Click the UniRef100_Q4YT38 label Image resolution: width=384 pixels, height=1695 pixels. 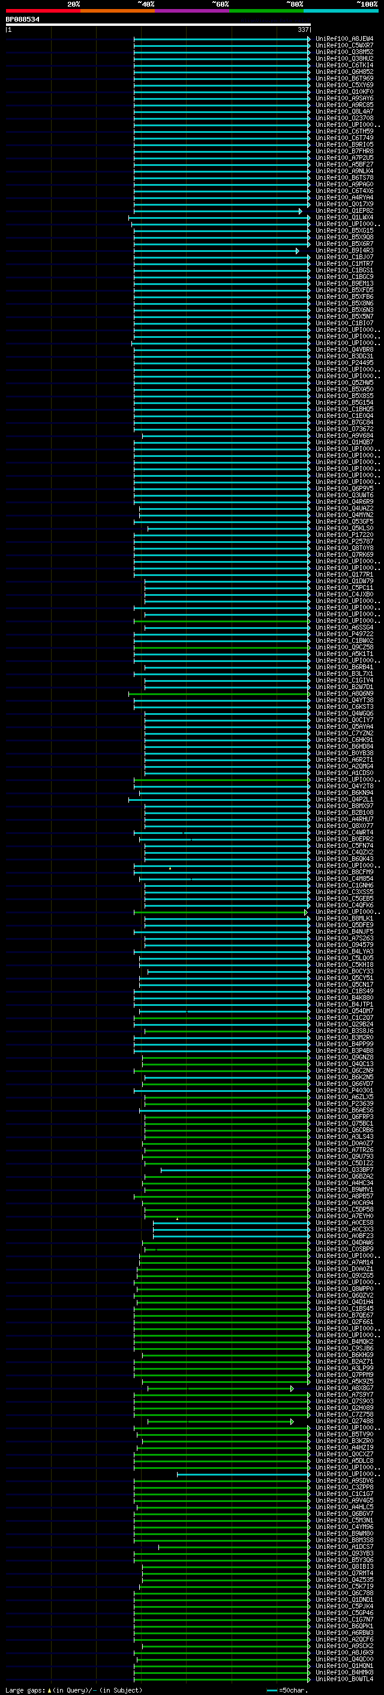(344, 700)
